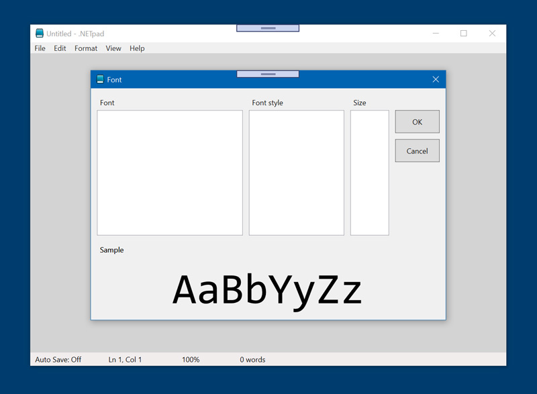Toggle Auto Save status in status bar
The height and width of the screenshot is (394, 537).
pos(58,360)
